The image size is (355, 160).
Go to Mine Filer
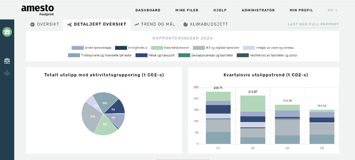pos(187,10)
